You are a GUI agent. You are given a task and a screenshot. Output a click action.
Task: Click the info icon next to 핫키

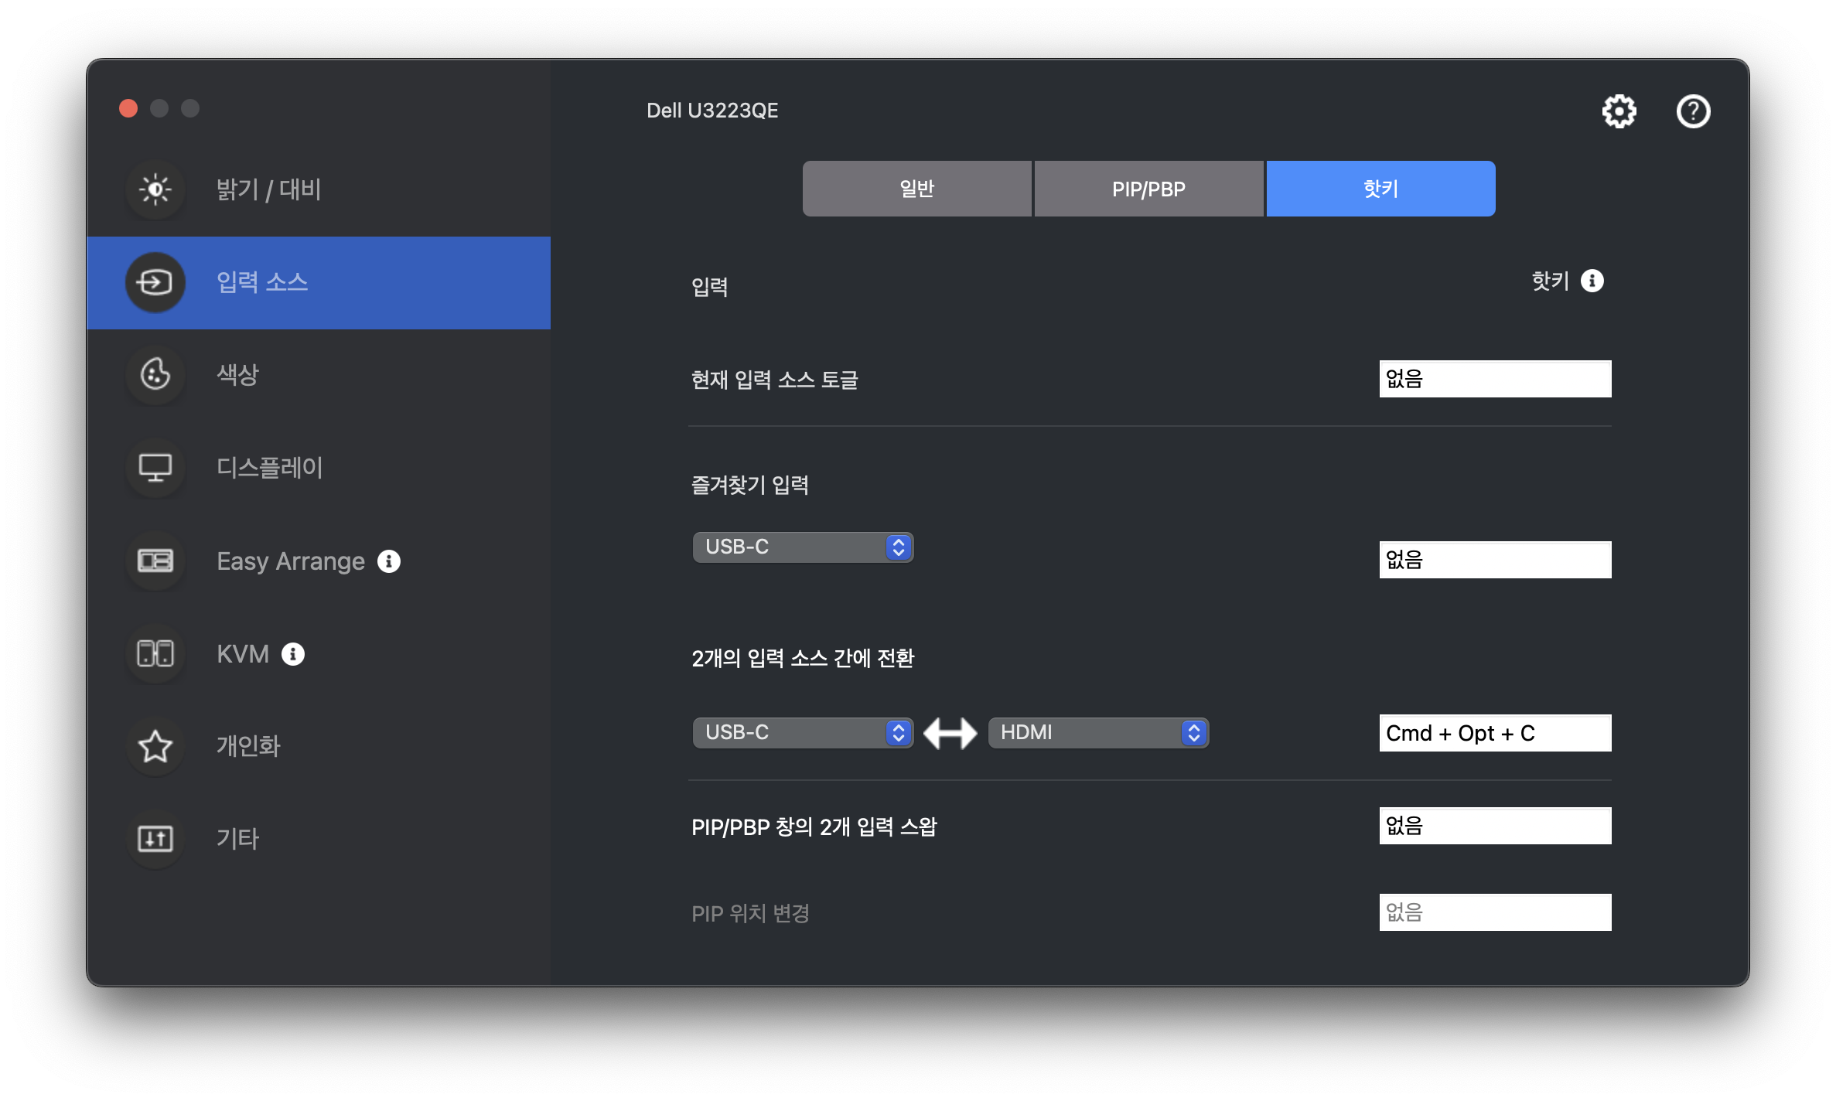pyautogui.click(x=1592, y=281)
